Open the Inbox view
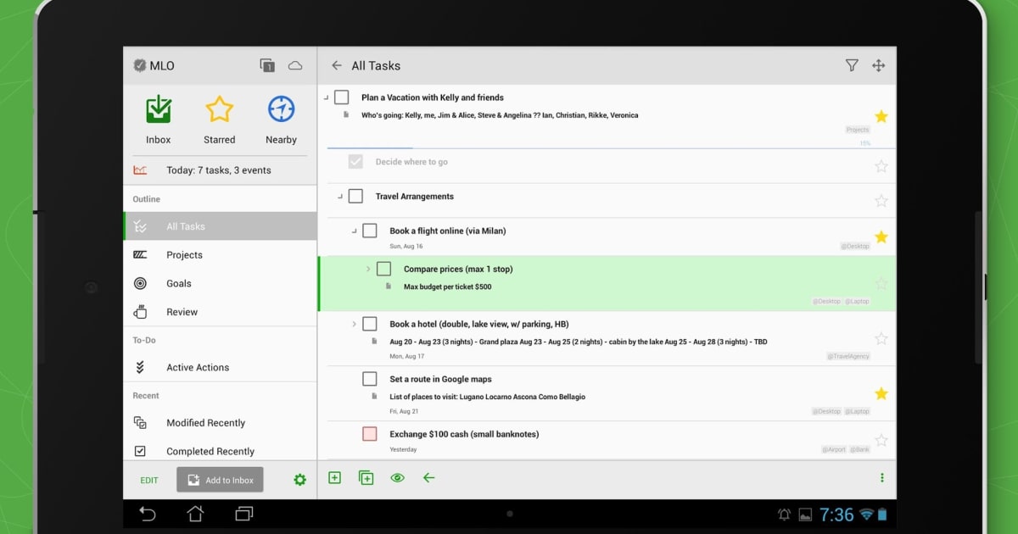The image size is (1018, 534). pyautogui.click(x=158, y=119)
